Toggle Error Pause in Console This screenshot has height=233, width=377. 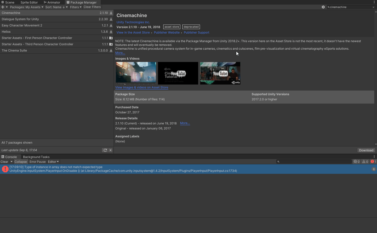pyautogui.click(x=38, y=162)
